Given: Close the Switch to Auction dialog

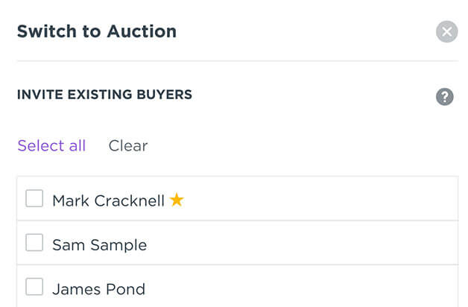Looking at the screenshot, I should [x=446, y=31].
